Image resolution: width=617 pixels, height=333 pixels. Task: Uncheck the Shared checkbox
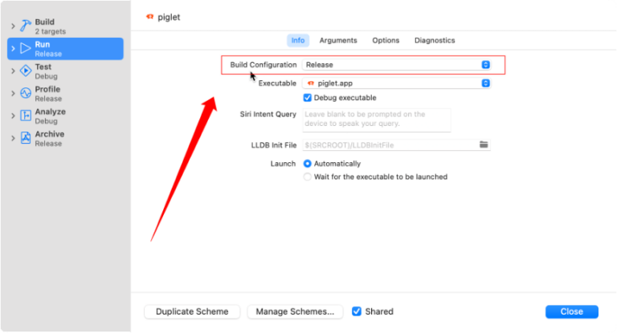coord(357,311)
